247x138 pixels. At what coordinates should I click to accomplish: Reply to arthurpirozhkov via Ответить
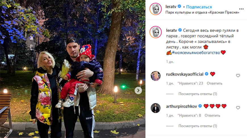click(x=212, y=116)
